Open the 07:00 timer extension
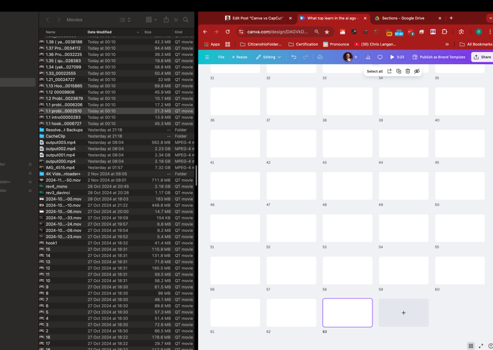 399,32
